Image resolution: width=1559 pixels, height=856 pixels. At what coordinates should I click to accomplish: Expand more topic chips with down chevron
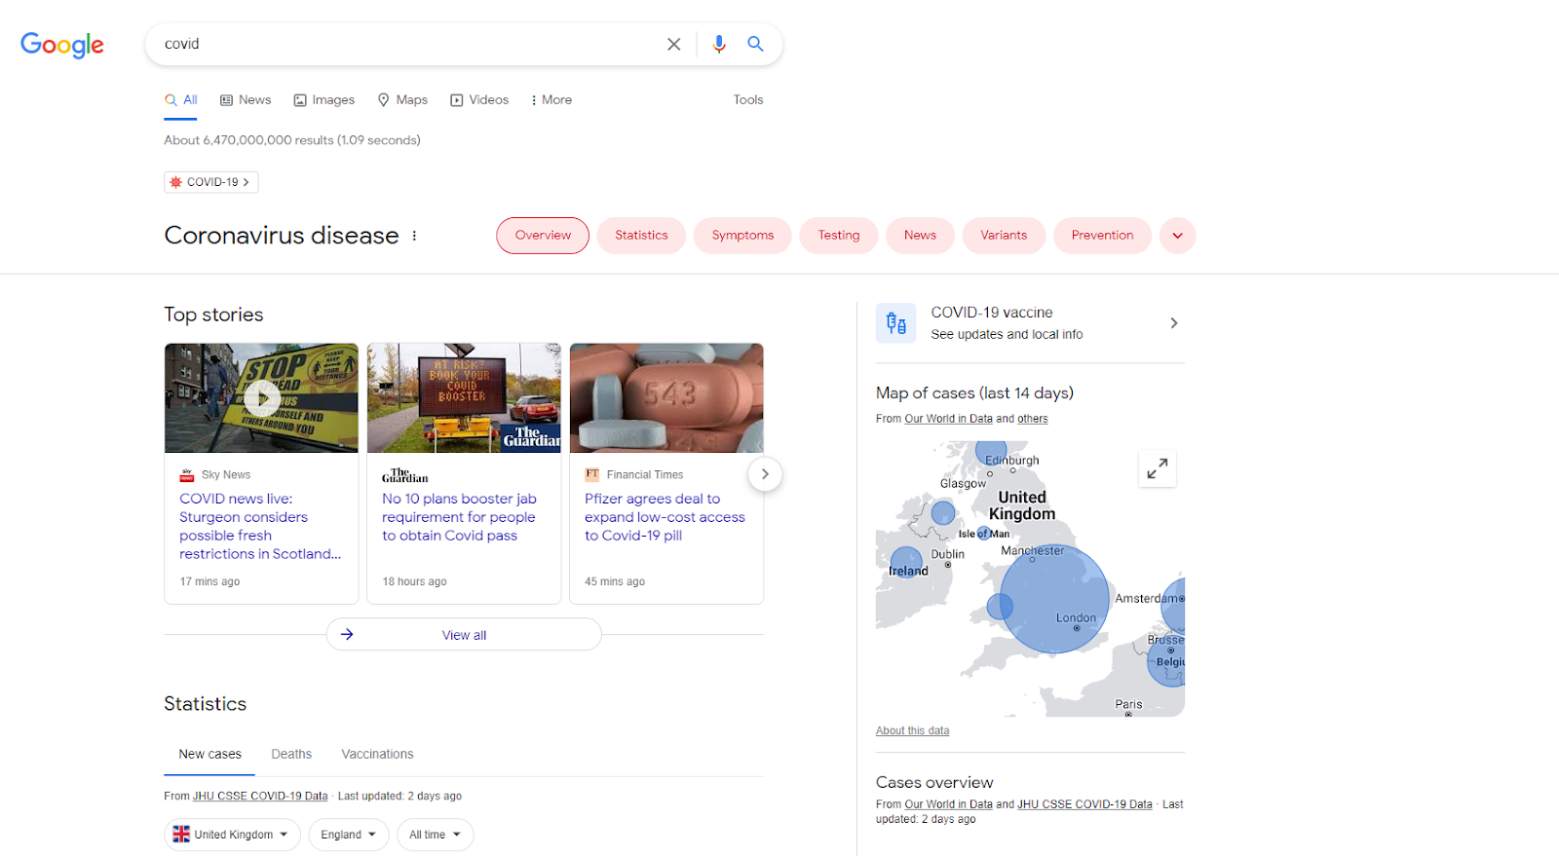pos(1177,236)
